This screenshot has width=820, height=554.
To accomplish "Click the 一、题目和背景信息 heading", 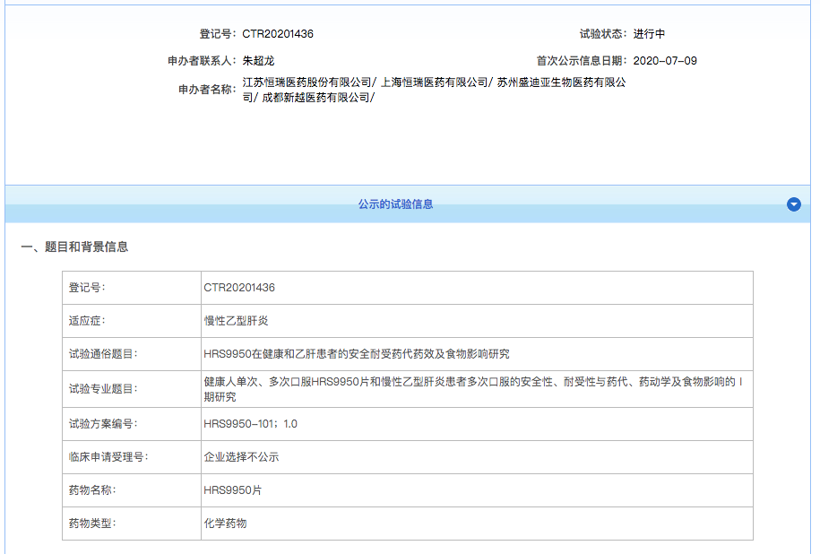I will [x=74, y=247].
